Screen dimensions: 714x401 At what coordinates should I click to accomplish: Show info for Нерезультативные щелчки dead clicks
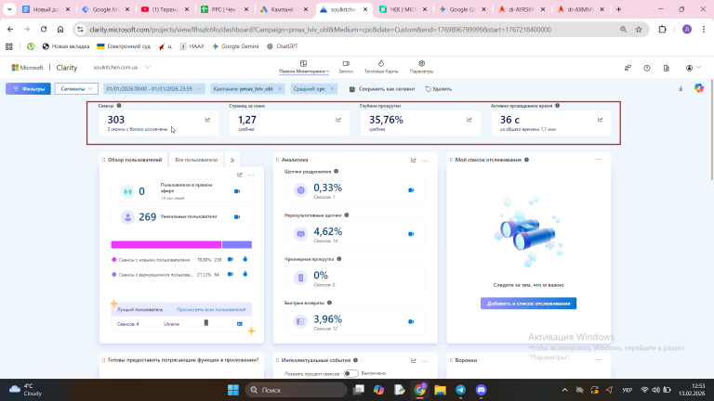347,215
